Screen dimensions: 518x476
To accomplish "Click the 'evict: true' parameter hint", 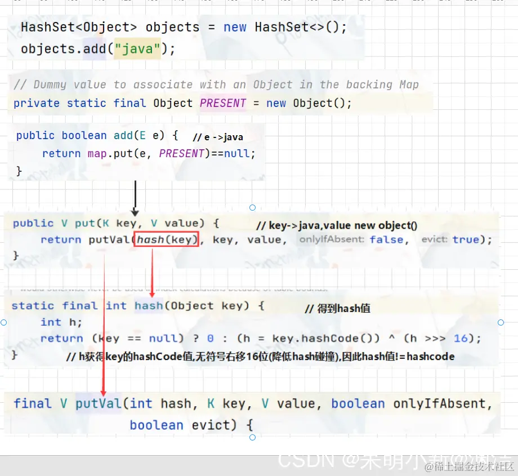I will [x=450, y=239].
